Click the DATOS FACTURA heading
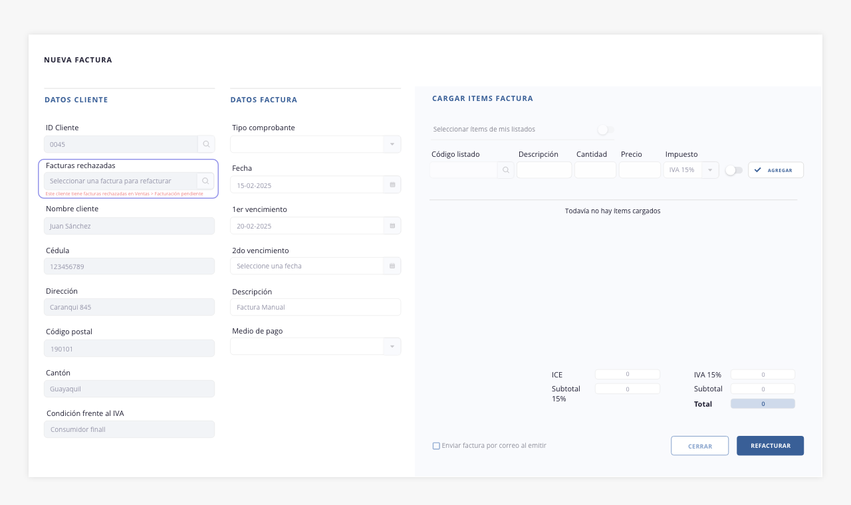 click(264, 100)
